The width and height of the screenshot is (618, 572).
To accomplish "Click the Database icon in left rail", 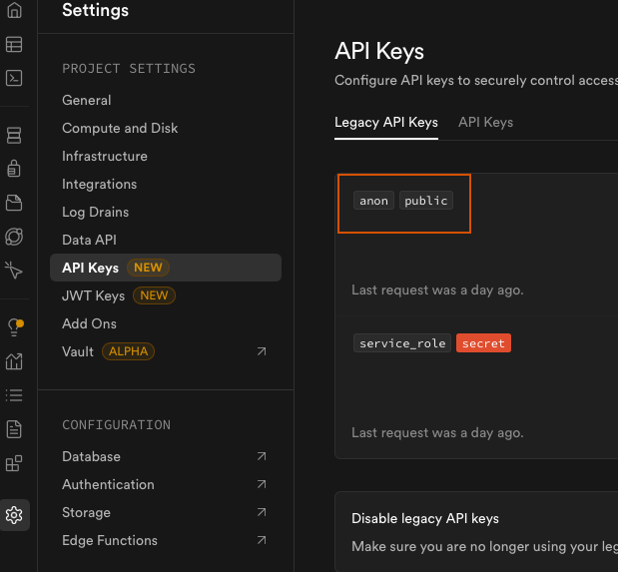I will coord(14,135).
